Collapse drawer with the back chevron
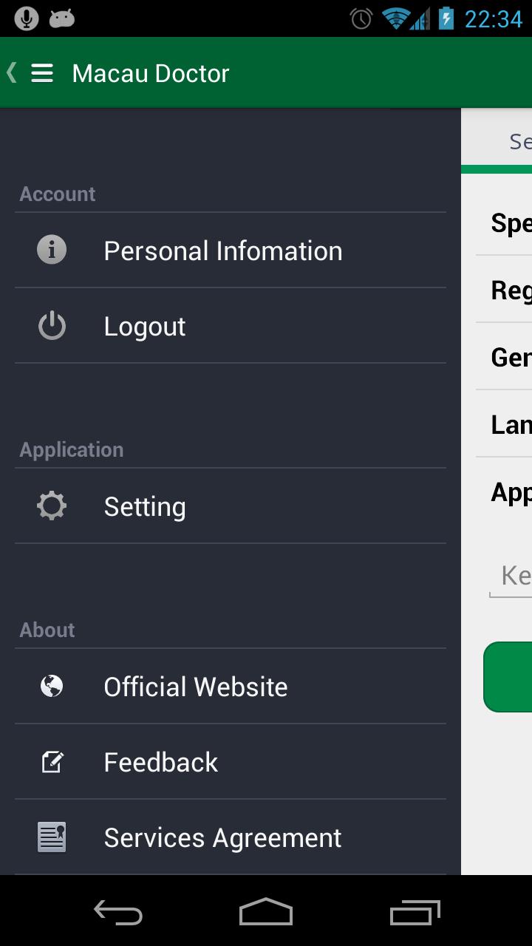532x946 pixels. 12,72
